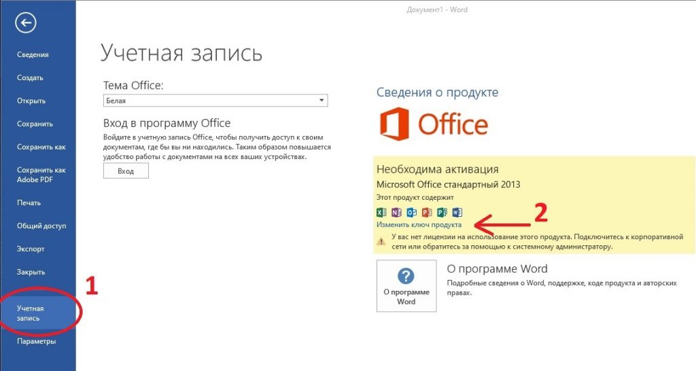The image size is (696, 371).
Task: Open the Печать page
Action: coord(29,202)
